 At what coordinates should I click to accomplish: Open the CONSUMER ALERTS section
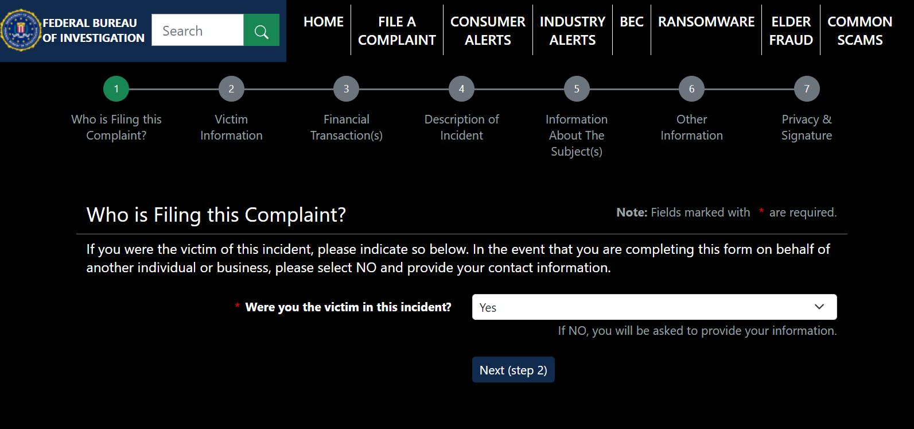coord(488,30)
